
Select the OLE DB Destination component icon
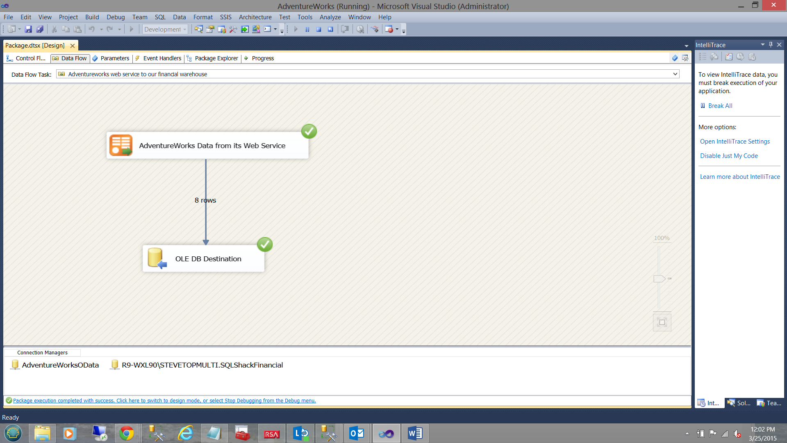[157, 258]
